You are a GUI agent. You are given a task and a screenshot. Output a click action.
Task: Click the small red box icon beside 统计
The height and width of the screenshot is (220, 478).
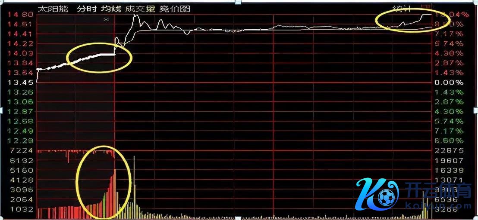[426, 7]
